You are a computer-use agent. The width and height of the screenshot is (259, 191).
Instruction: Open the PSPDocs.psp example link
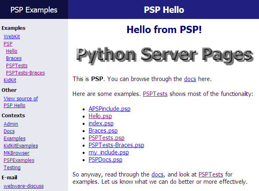106,160
